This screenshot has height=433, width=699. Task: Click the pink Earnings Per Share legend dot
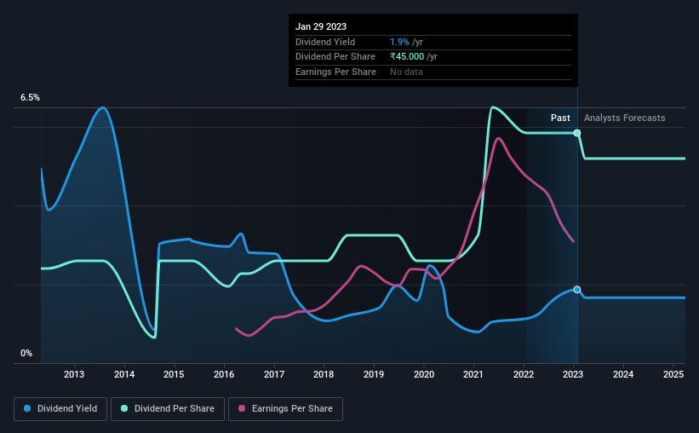[242, 408]
